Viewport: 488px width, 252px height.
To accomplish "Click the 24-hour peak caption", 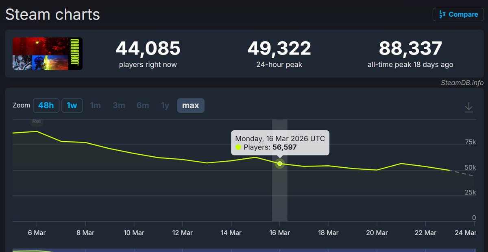I will pyautogui.click(x=279, y=65).
